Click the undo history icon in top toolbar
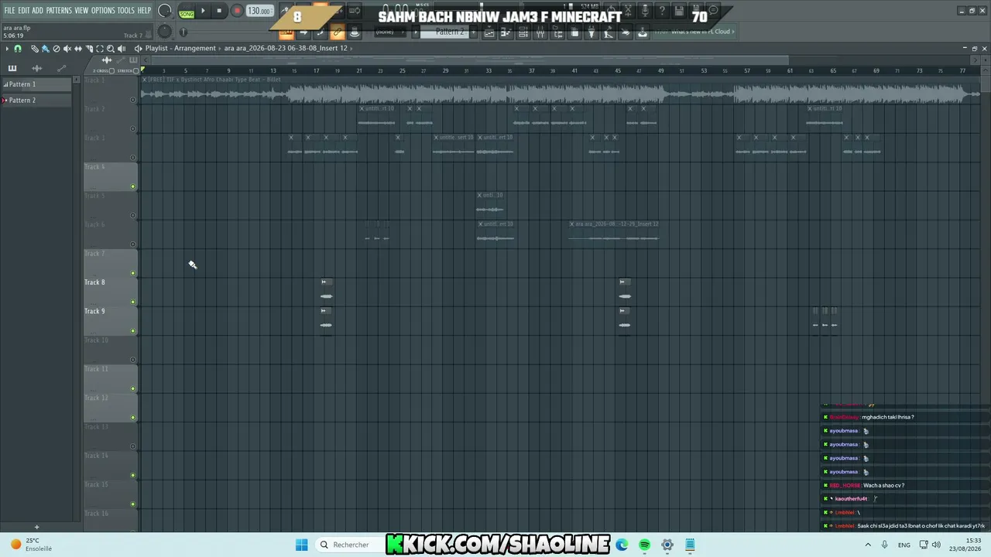Viewport: 991px width, 557px height. (611, 10)
